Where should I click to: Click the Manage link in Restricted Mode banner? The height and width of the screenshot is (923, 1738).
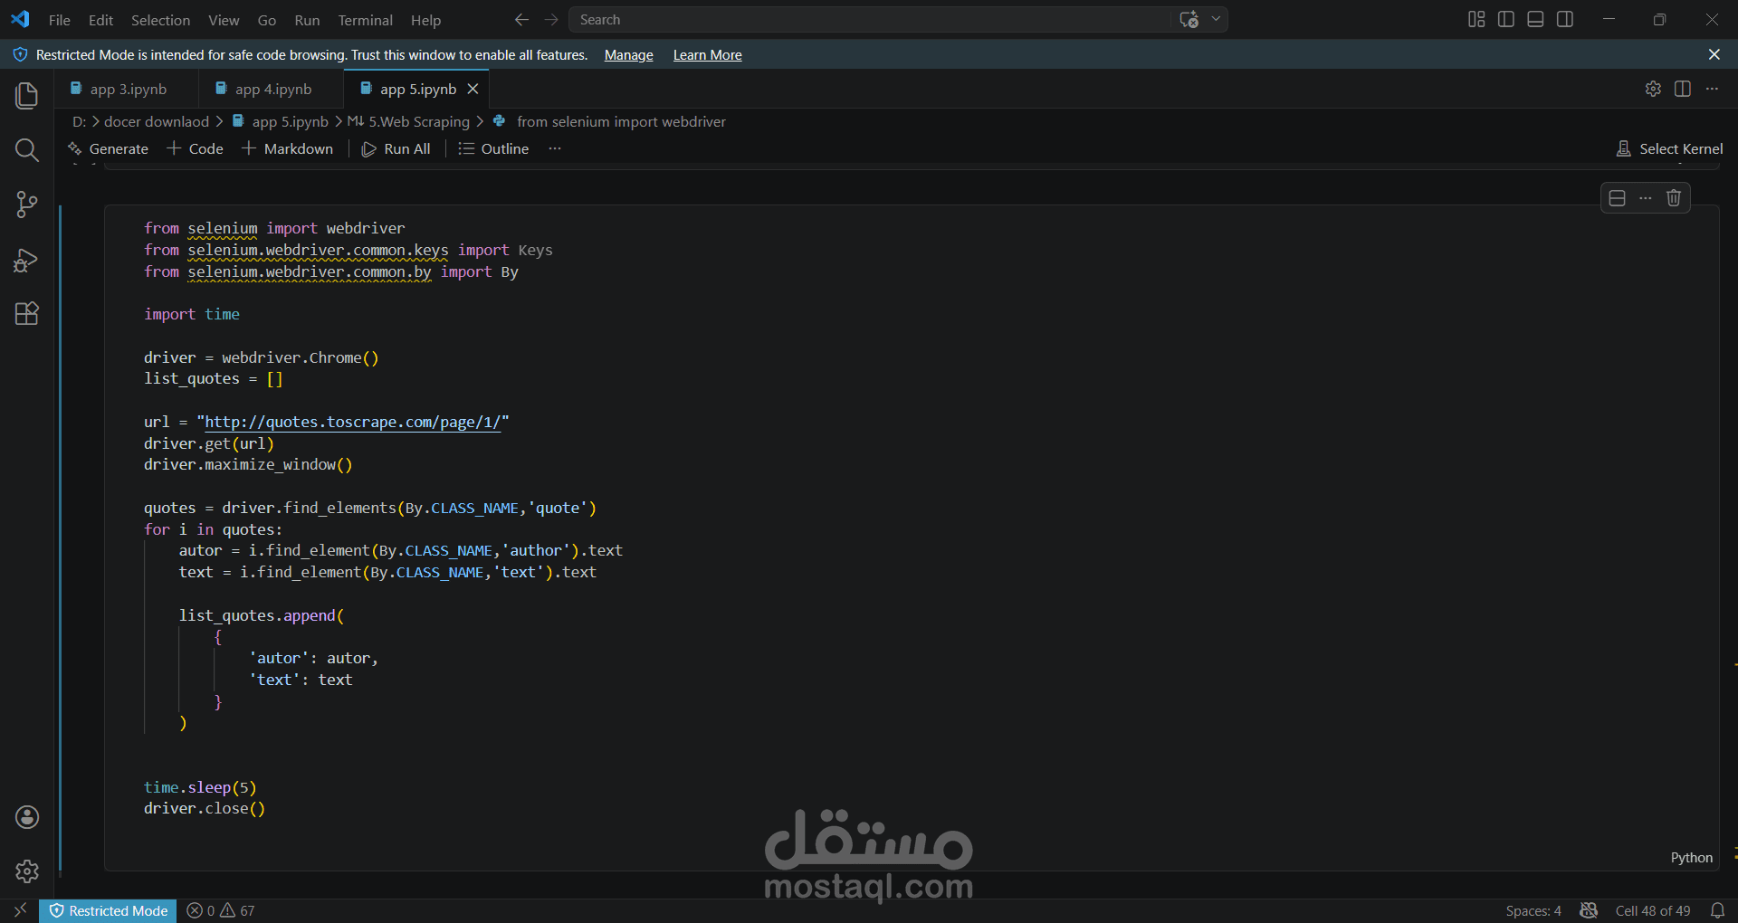627,54
